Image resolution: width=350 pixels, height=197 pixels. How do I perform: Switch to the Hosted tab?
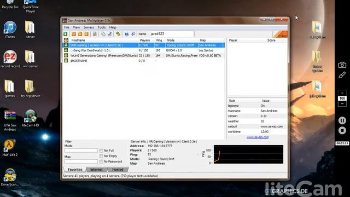coord(118,170)
